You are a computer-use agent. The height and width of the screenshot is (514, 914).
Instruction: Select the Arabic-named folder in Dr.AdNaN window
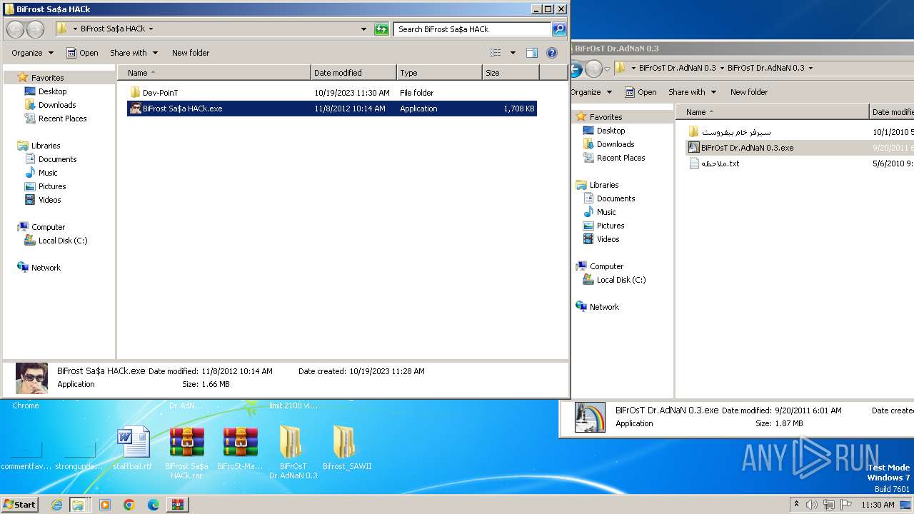point(735,132)
